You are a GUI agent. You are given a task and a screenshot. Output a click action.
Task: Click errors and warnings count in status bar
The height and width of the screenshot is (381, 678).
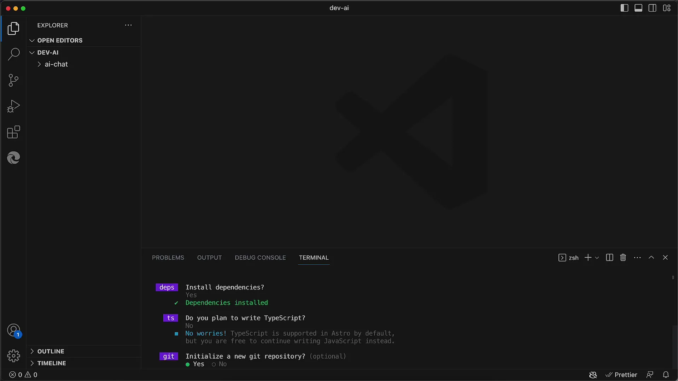click(x=23, y=375)
